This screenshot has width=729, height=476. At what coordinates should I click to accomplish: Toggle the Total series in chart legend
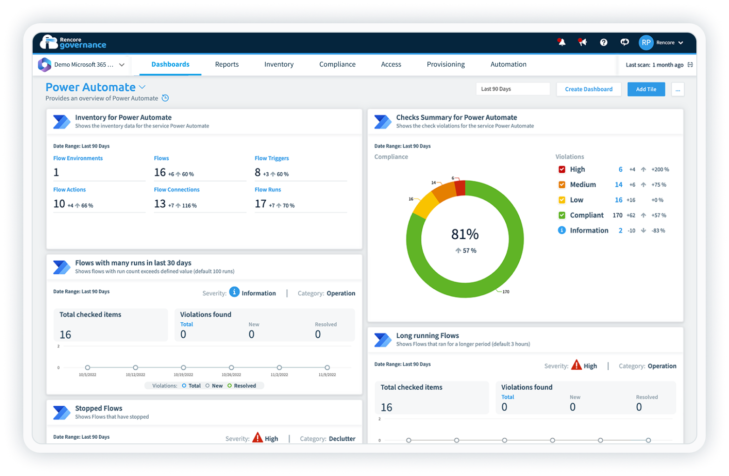(191, 386)
